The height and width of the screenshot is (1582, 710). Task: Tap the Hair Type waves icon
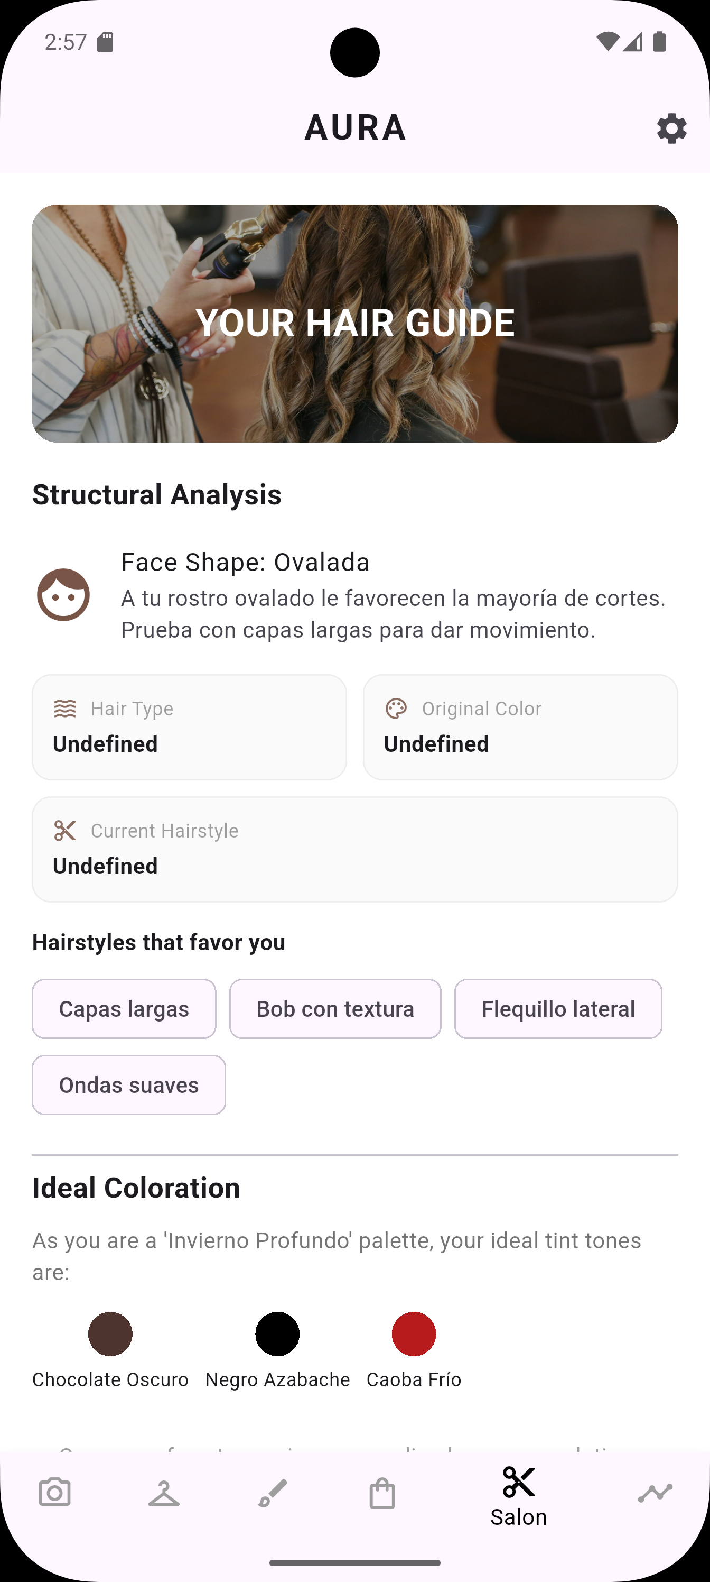[x=65, y=708]
